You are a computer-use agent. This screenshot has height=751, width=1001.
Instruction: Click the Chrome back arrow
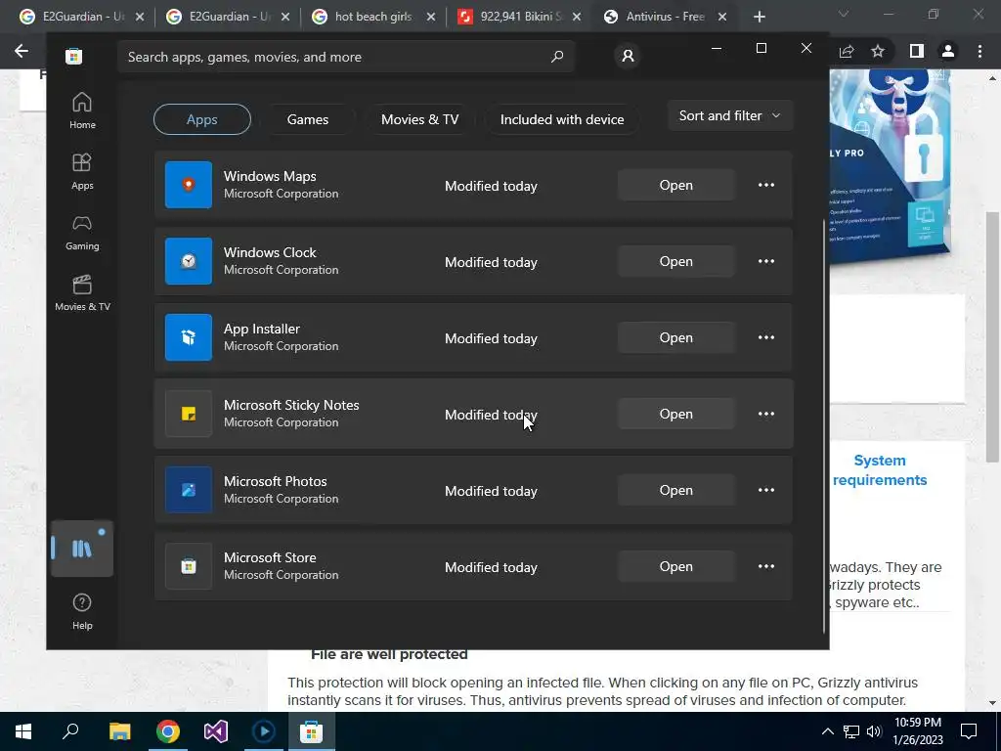pos(22,51)
